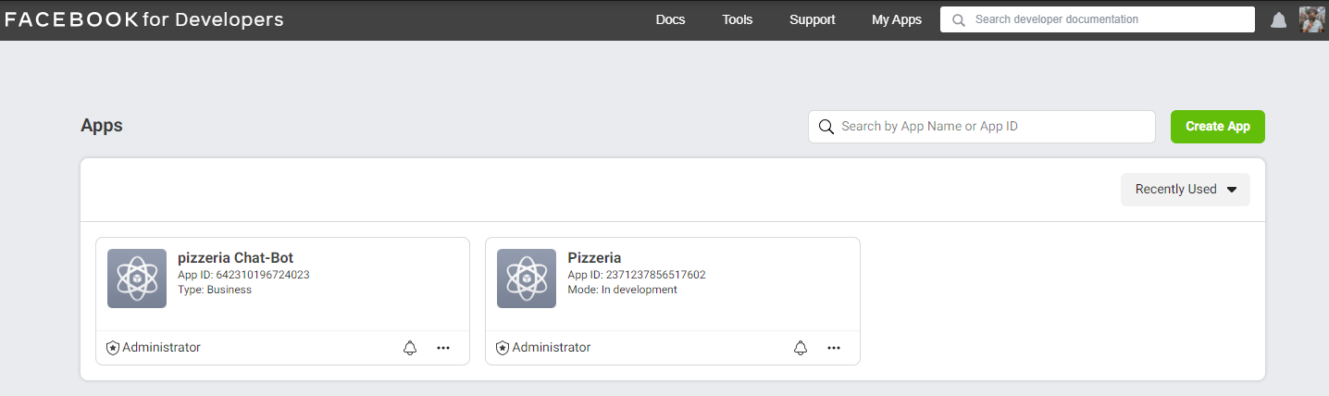Open the Tools menu item
Viewport: 1329px width, 396px height.
pos(738,19)
